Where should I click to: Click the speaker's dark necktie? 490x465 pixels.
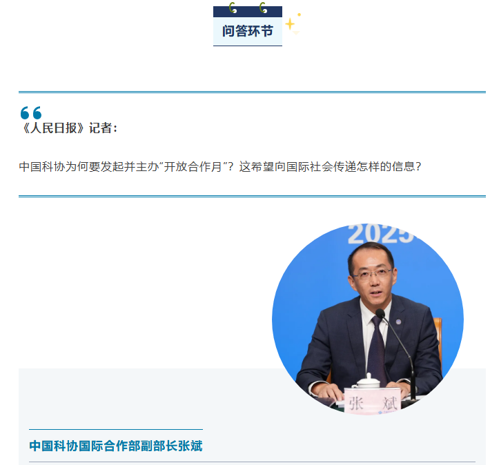point(378,347)
